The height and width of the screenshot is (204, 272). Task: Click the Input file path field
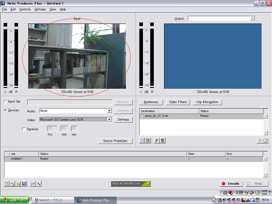pos(70,102)
